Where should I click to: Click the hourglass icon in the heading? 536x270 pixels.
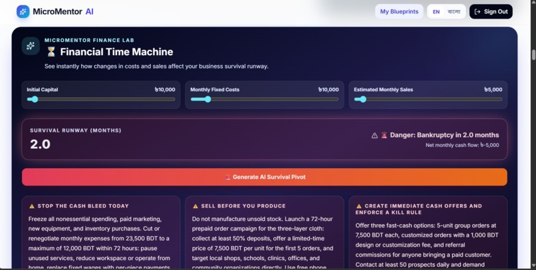[x=51, y=52]
